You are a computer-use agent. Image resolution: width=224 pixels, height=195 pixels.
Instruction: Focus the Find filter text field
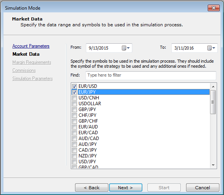tap(151, 75)
